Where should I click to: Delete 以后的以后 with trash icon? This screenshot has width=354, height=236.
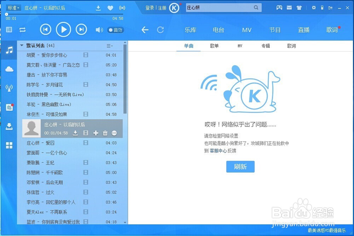click(x=105, y=133)
